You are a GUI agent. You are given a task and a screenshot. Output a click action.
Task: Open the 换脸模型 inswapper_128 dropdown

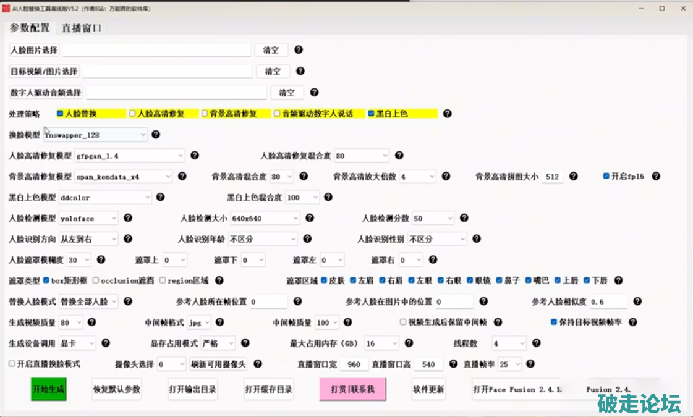[96, 135]
